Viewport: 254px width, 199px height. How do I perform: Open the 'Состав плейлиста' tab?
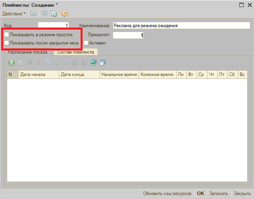point(76,52)
